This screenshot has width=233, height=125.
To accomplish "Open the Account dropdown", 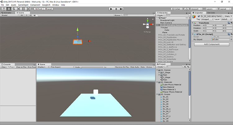I will point(196,9).
